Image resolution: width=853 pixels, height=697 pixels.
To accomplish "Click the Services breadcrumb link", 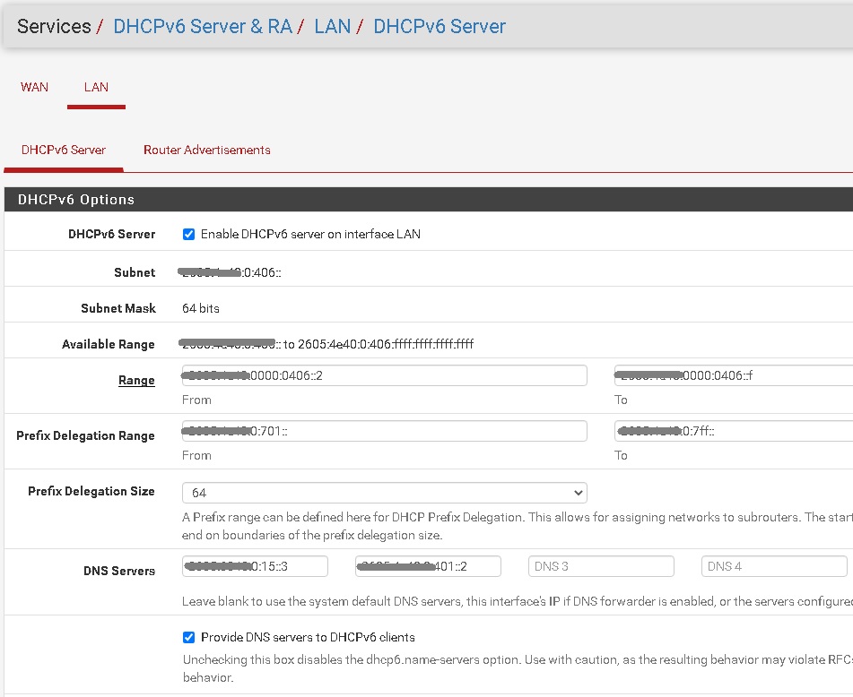I will [x=54, y=26].
